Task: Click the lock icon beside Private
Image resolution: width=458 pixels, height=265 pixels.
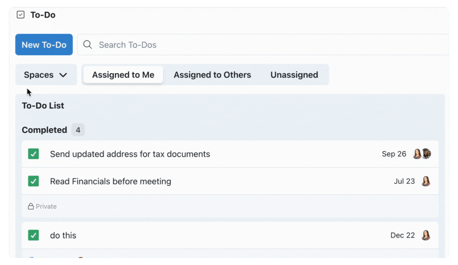Action: pos(30,206)
